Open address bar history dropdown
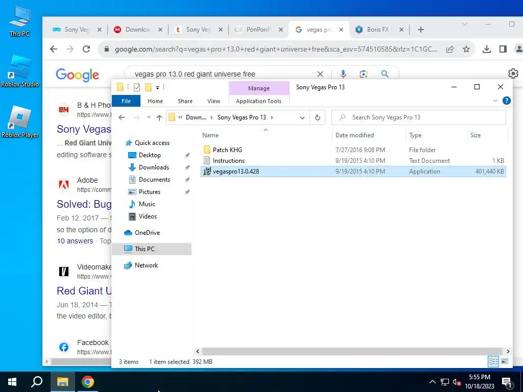Screen dimensions: 523x392 point(302,118)
